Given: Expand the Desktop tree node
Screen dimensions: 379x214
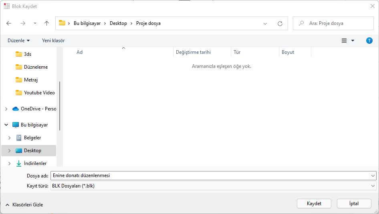Looking at the screenshot, I should tap(10, 151).
